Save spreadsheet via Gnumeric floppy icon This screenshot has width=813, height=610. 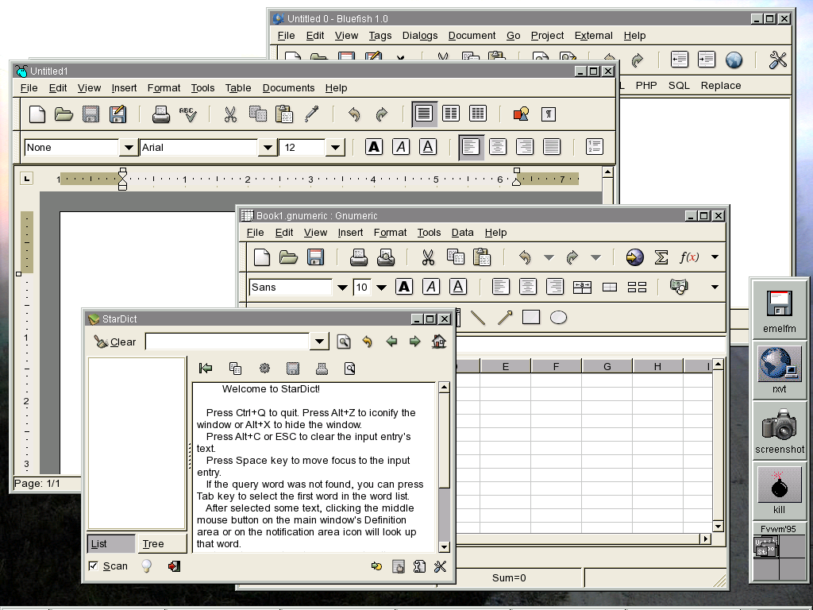point(315,257)
